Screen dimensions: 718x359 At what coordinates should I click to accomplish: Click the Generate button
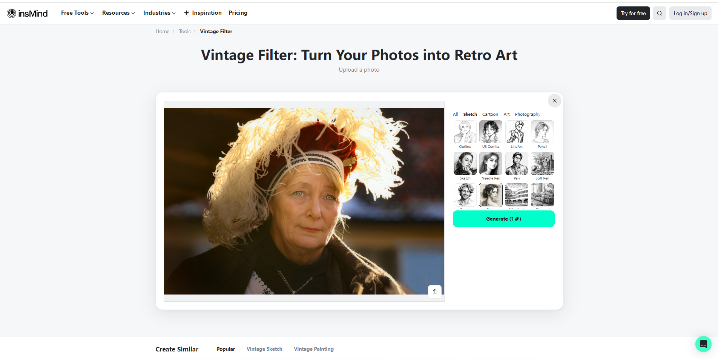coord(503,219)
